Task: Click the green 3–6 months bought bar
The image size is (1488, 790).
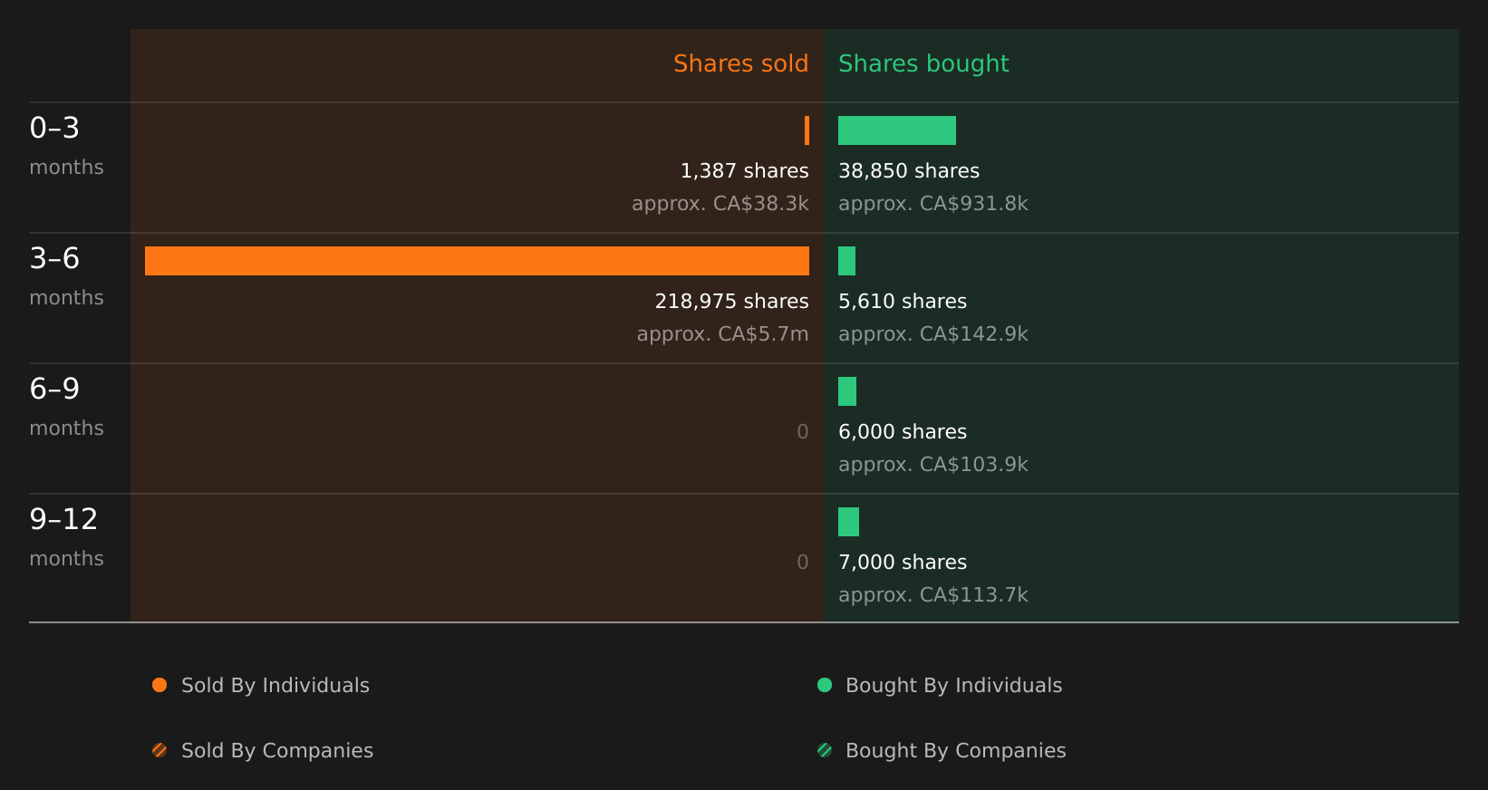Action: click(x=846, y=261)
